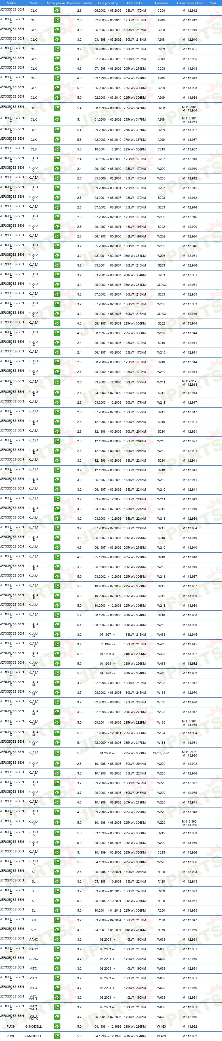
Task: Click the CLS model cell
Action: [33, 150]
